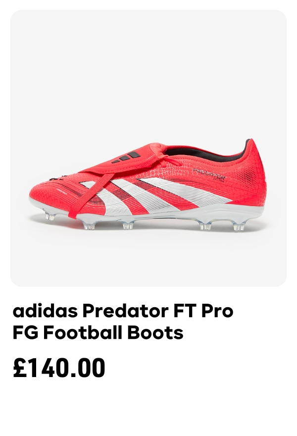Click empty grey area above the boot

coord(148,69)
